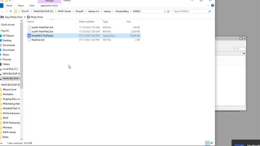Click the 16,804 KB size cell
This screenshot has height=146, width=260.
135,36
